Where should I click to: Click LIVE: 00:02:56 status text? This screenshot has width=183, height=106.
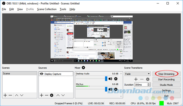[x=96, y=103]
